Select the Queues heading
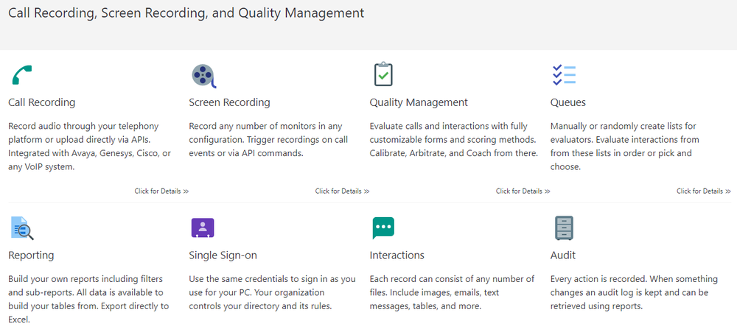 point(567,102)
